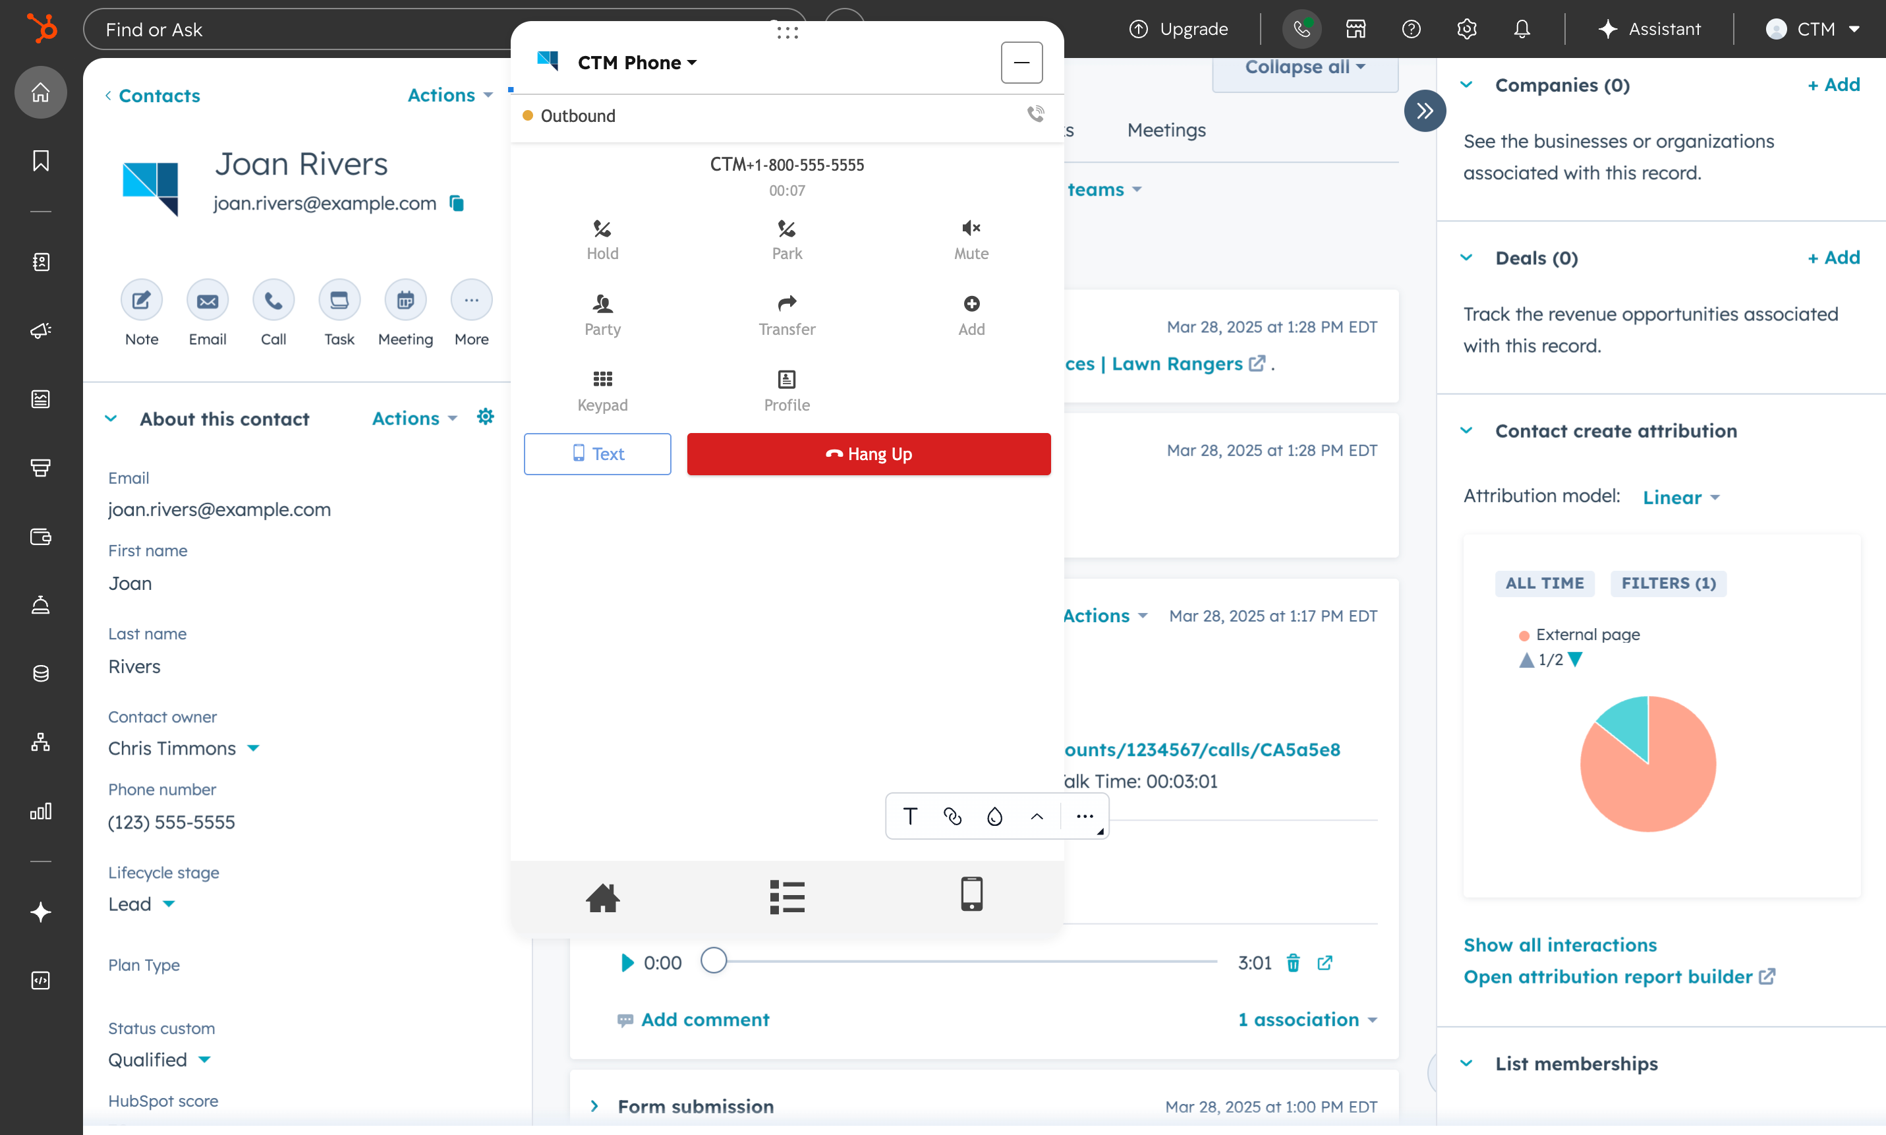Open the phone widget activity list tab
The height and width of the screenshot is (1135, 1886).
click(787, 896)
